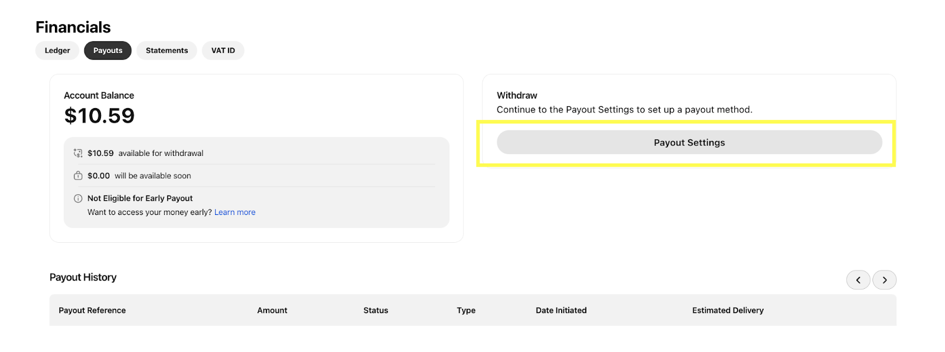The image size is (945, 352).
Task: Select the Payouts tab
Action: tap(107, 50)
